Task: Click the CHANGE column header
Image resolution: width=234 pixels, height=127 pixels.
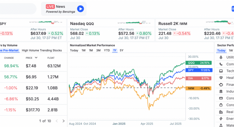Action: [x=9, y=58]
